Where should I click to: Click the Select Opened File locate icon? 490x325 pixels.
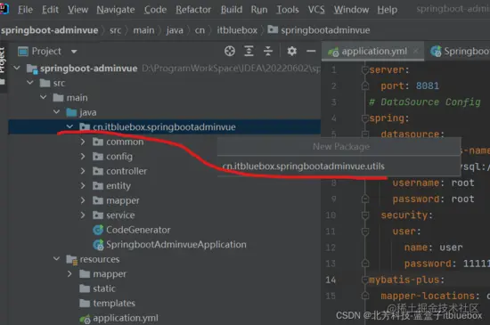230,51
